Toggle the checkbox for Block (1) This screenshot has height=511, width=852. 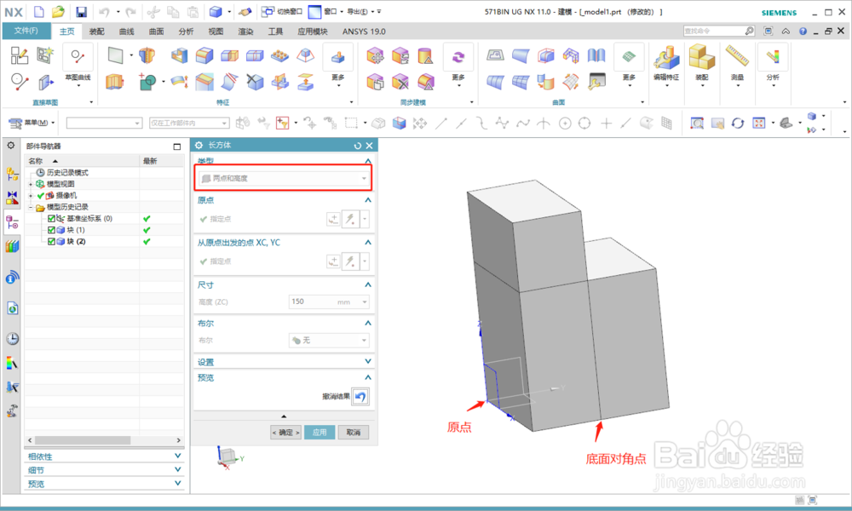click(52, 230)
